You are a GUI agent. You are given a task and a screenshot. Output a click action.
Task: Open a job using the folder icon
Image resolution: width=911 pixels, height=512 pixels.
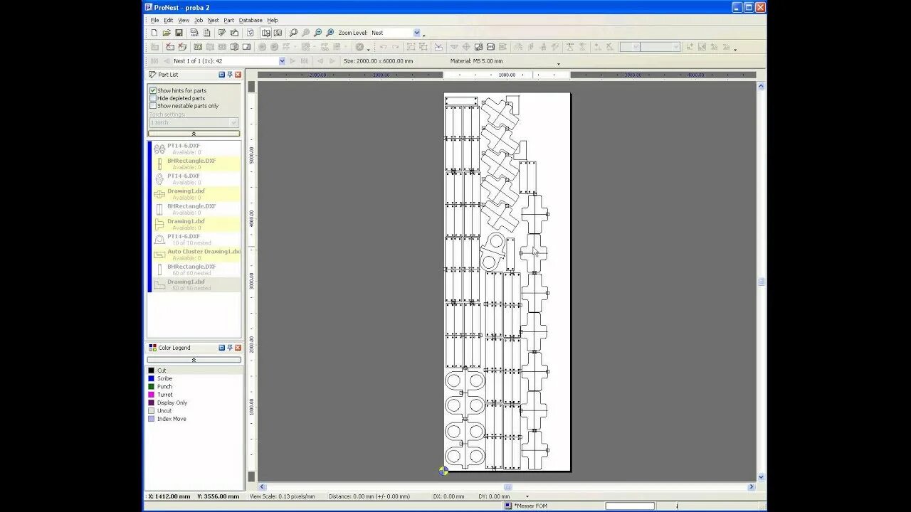point(167,33)
